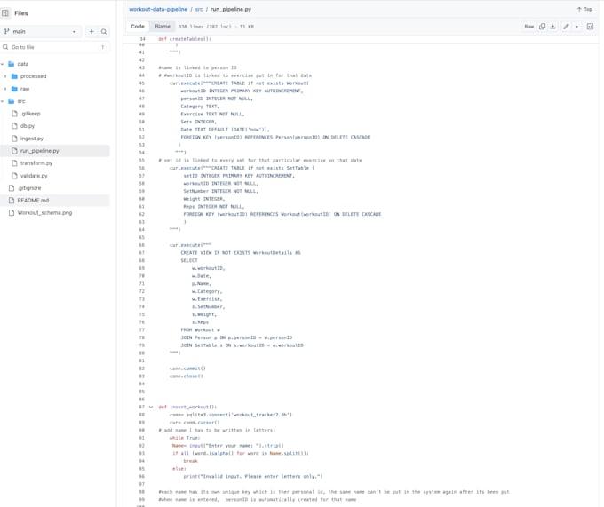Add a new file with plus button
Screen dimensions: 604x507
pyautogui.click(x=91, y=32)
